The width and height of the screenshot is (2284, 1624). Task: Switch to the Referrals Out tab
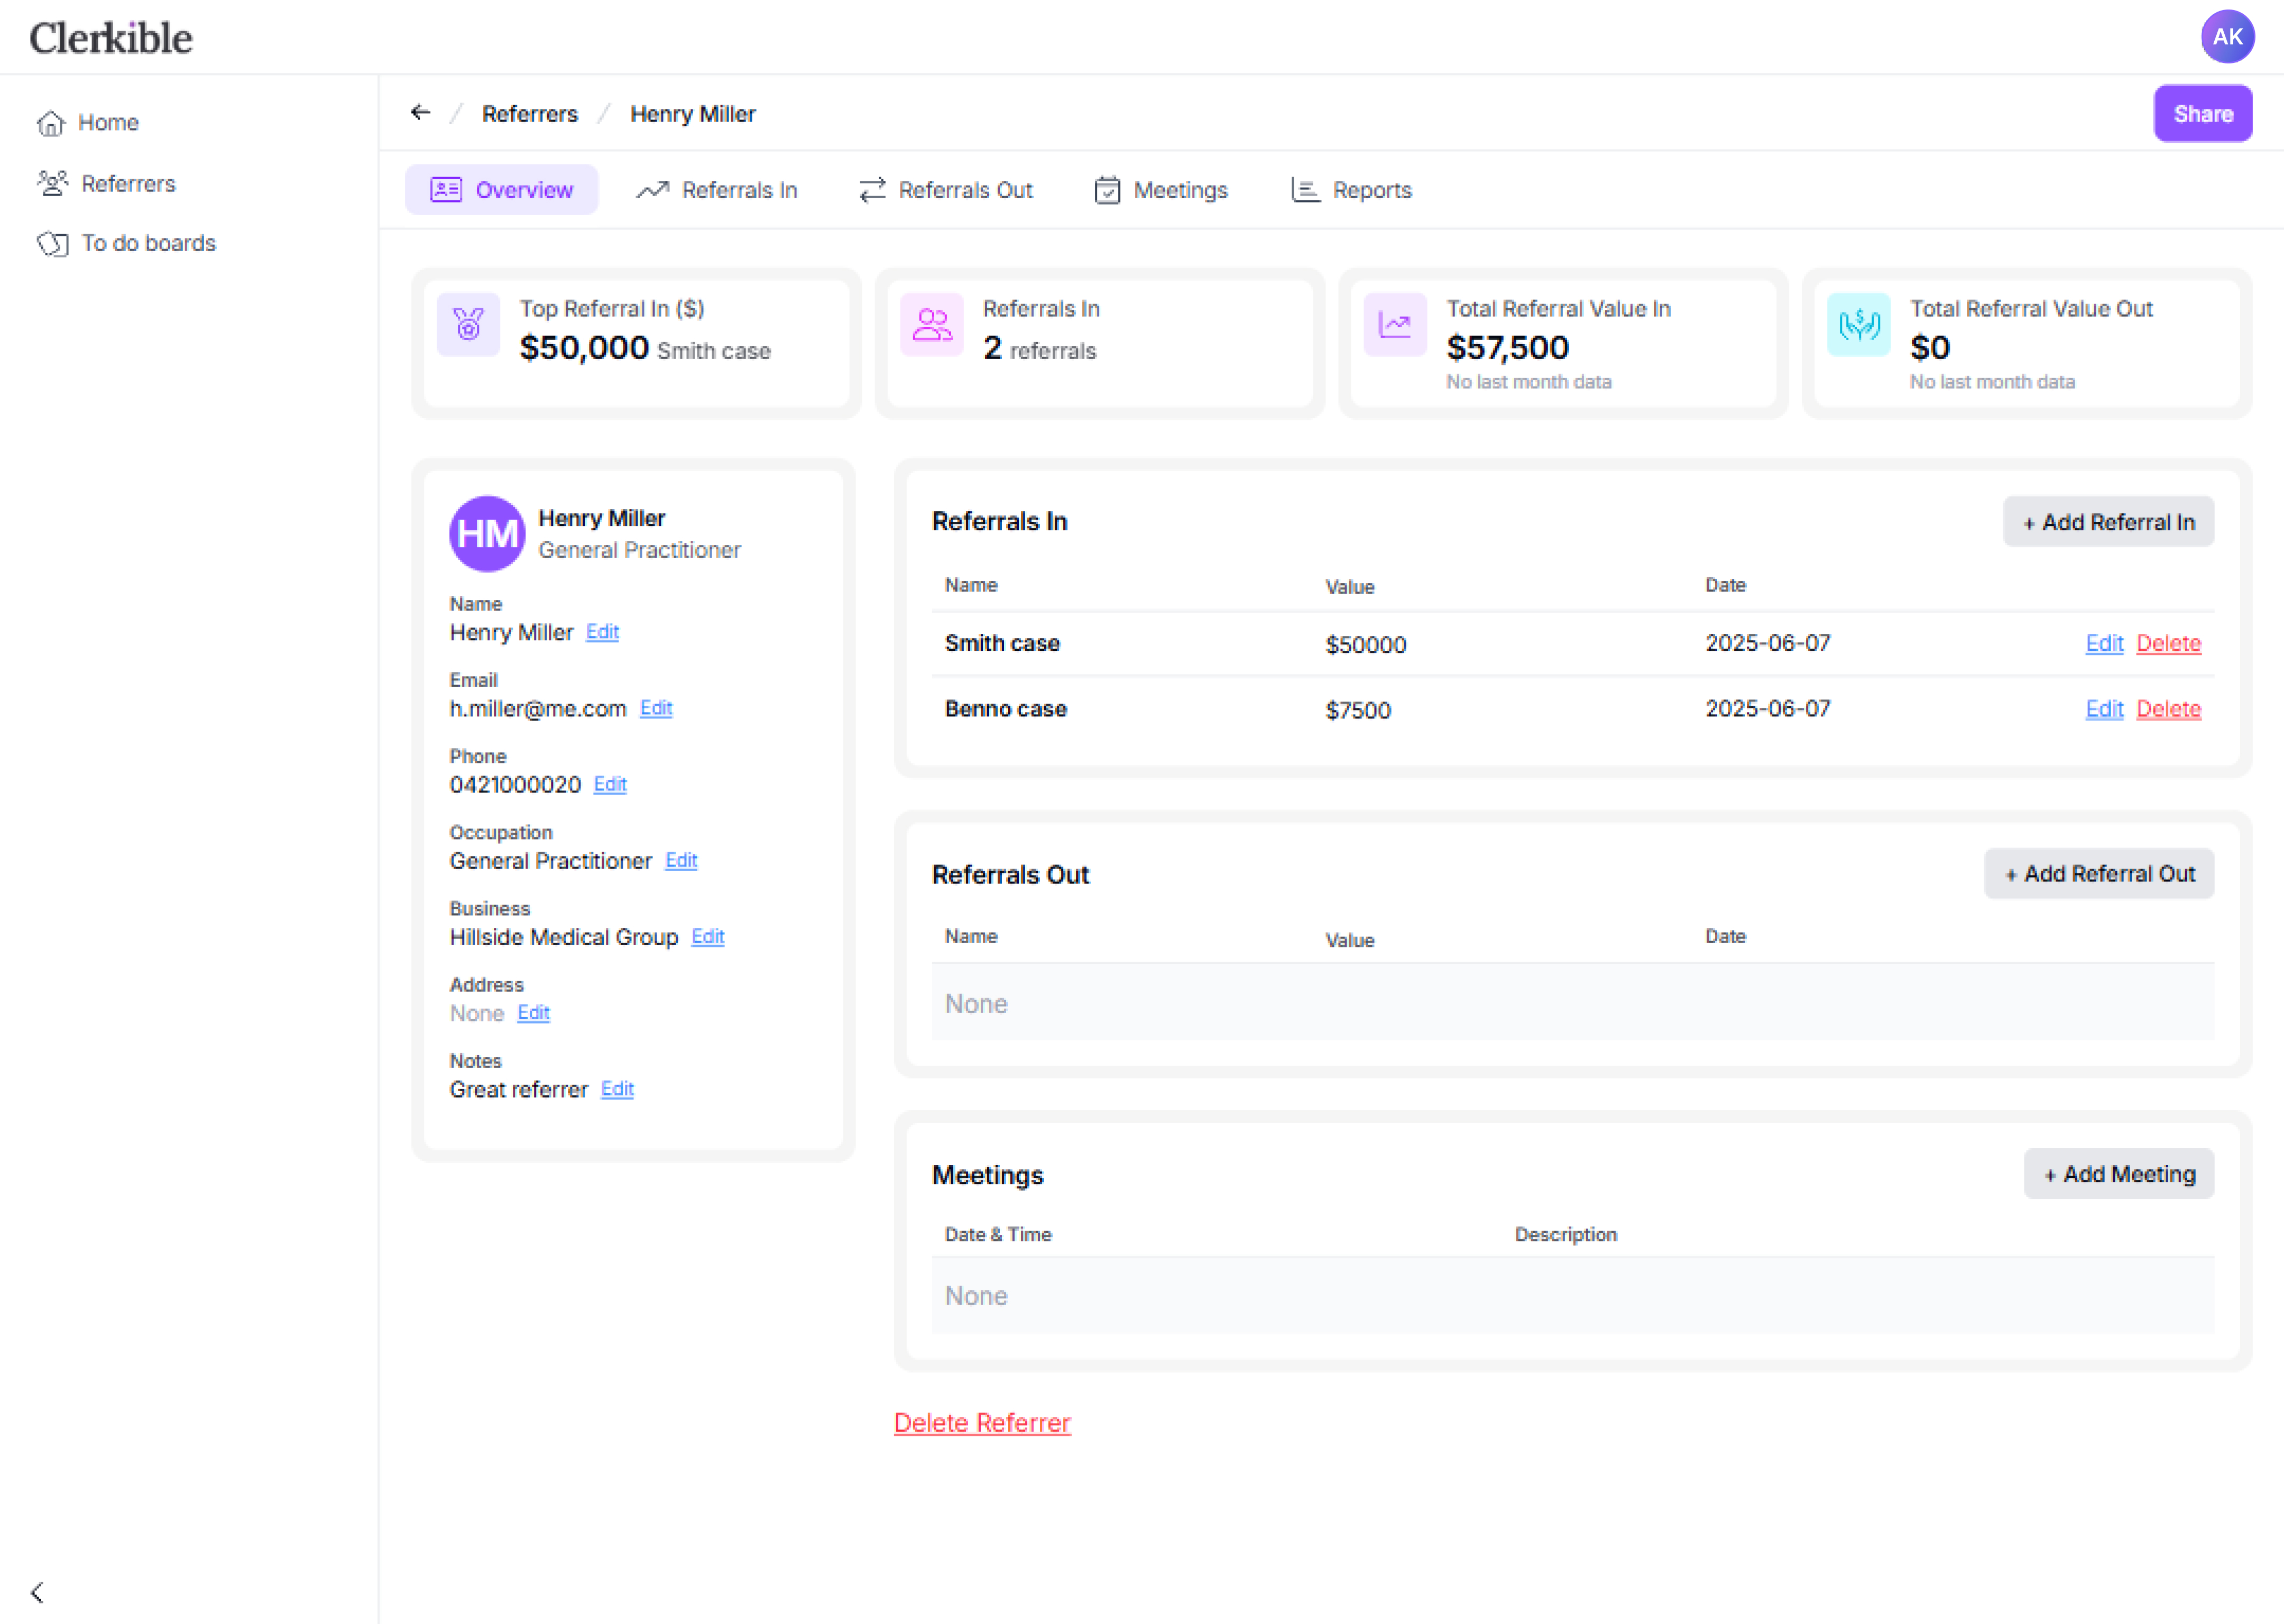946,190
